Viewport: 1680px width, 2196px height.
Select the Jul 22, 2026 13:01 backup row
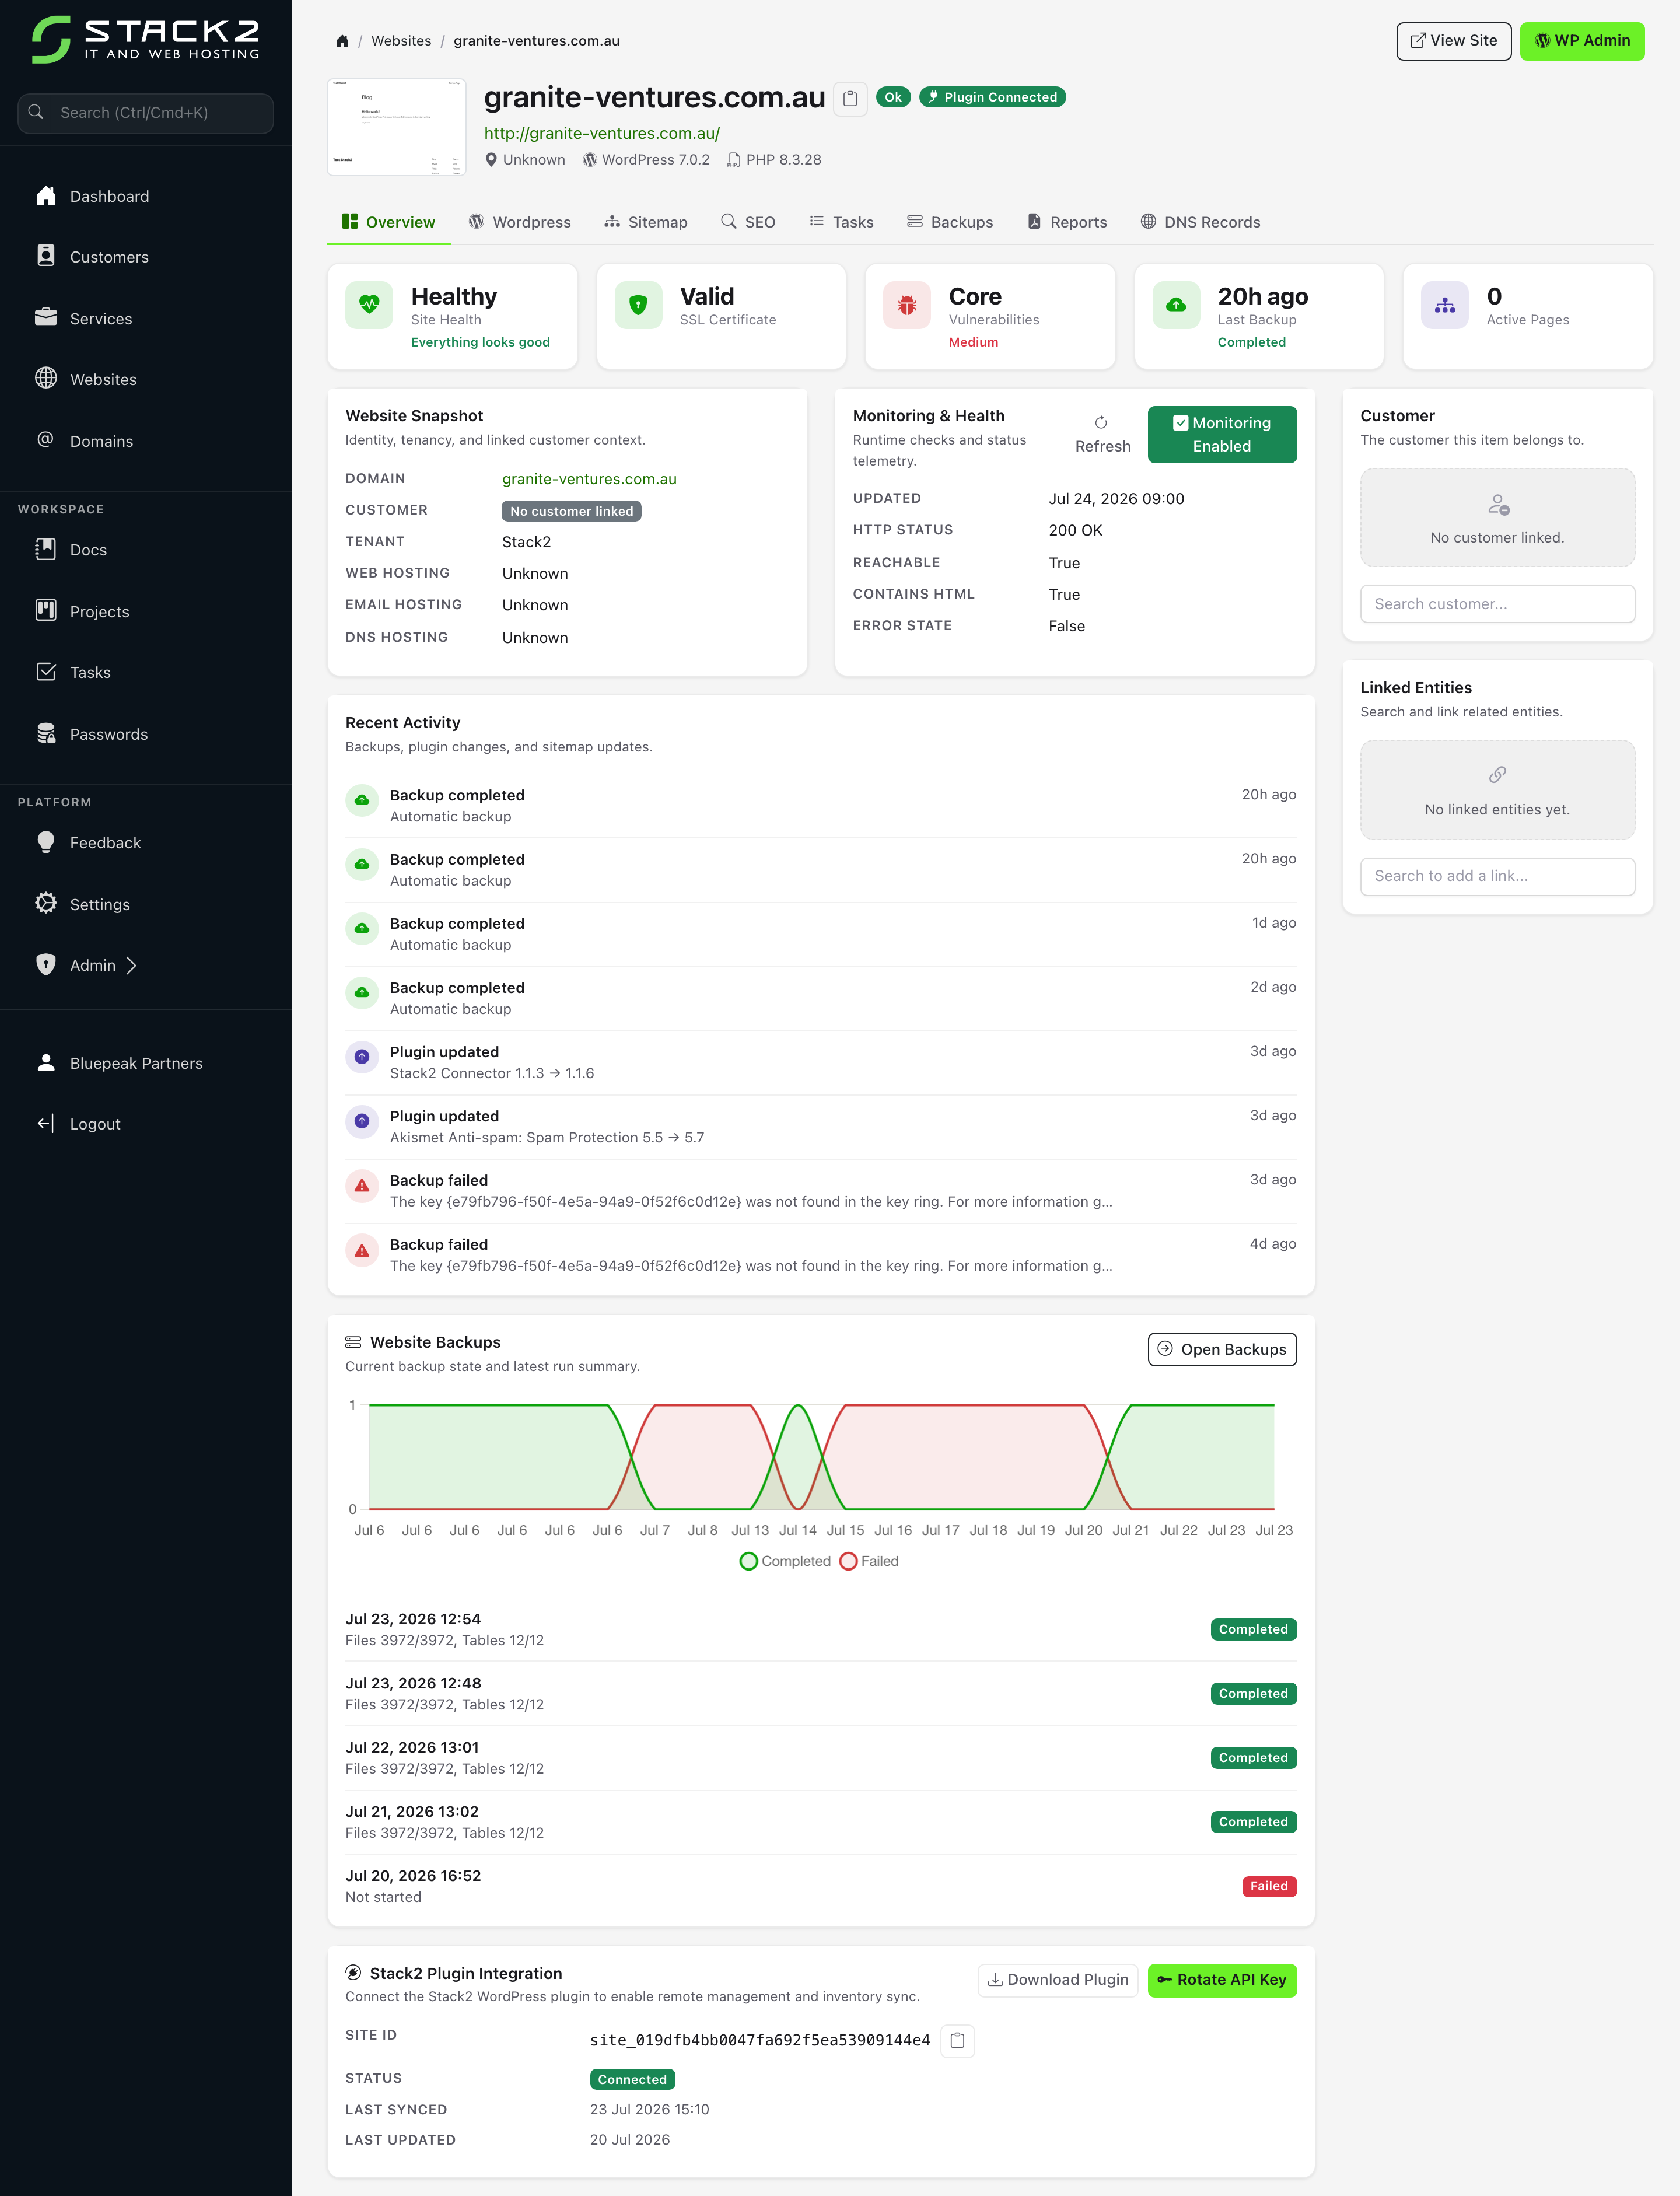(820, 1758)
